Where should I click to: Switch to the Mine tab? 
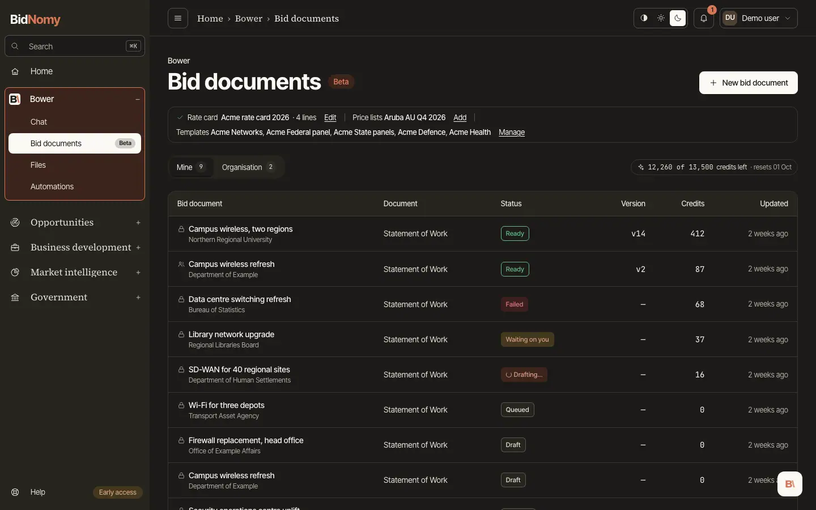point(191,167)
